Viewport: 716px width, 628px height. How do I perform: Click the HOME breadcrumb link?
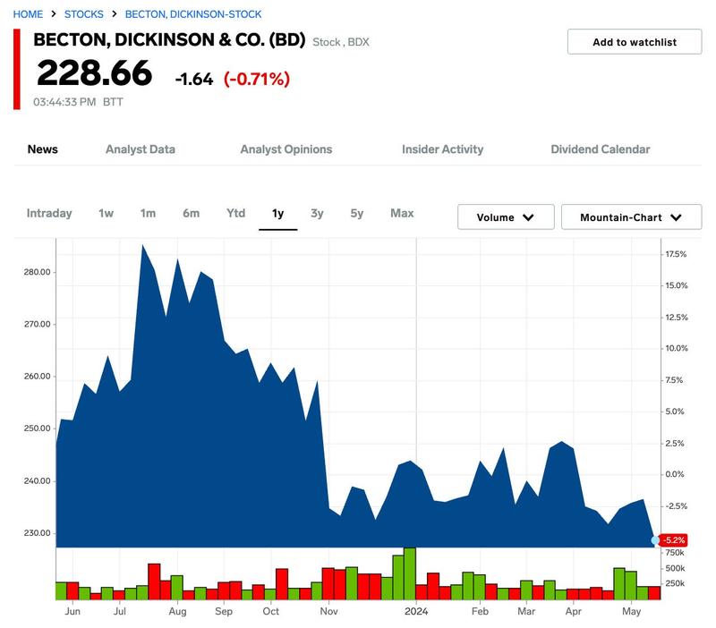click(x=28, y=14)
